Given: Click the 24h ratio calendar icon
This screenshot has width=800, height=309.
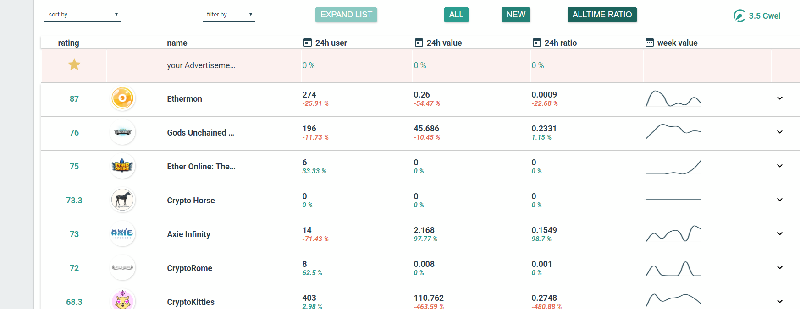Looking at the screenshot, I should pos(537,42).
